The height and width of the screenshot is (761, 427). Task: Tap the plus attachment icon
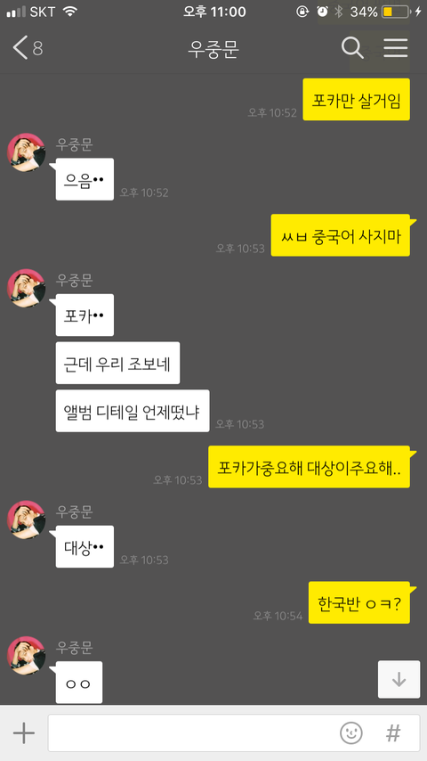(x=24, y=732)
